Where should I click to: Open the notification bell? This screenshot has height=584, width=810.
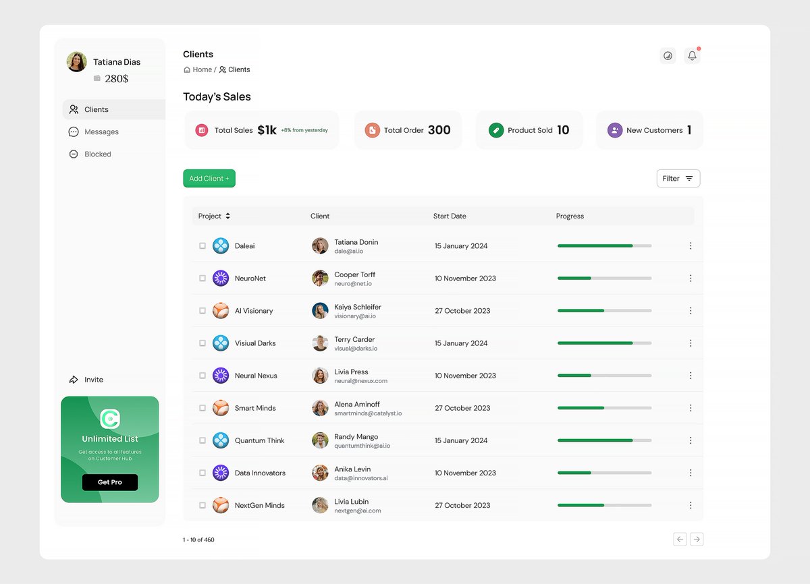pos(692,56)
